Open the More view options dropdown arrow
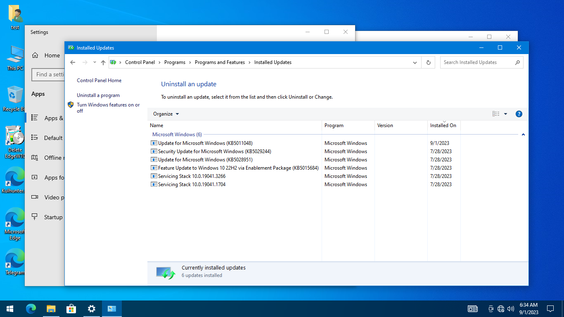This screenshot has width=564, height=317. point(505,114)
